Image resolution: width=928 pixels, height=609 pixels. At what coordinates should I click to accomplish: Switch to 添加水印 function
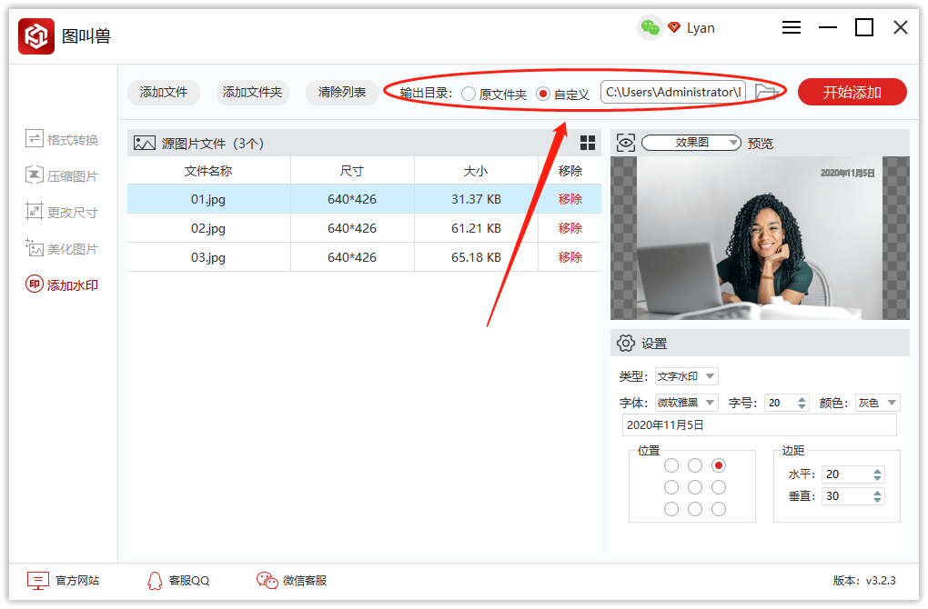pyautogui.click(x=62, y=285)
